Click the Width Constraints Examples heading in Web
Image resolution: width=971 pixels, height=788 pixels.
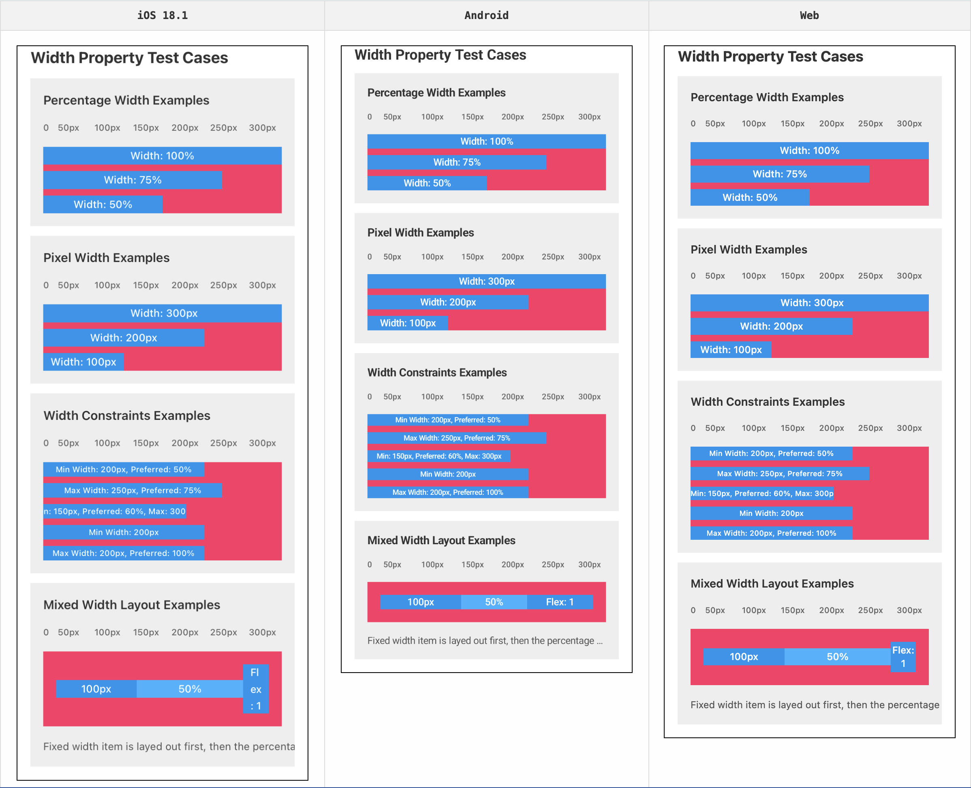tap(768, 401)
